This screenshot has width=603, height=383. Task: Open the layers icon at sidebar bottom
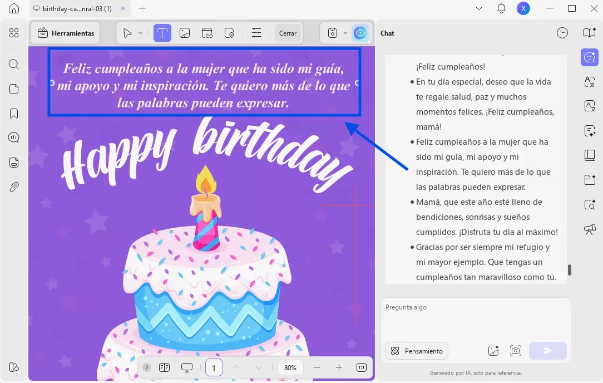14,367
